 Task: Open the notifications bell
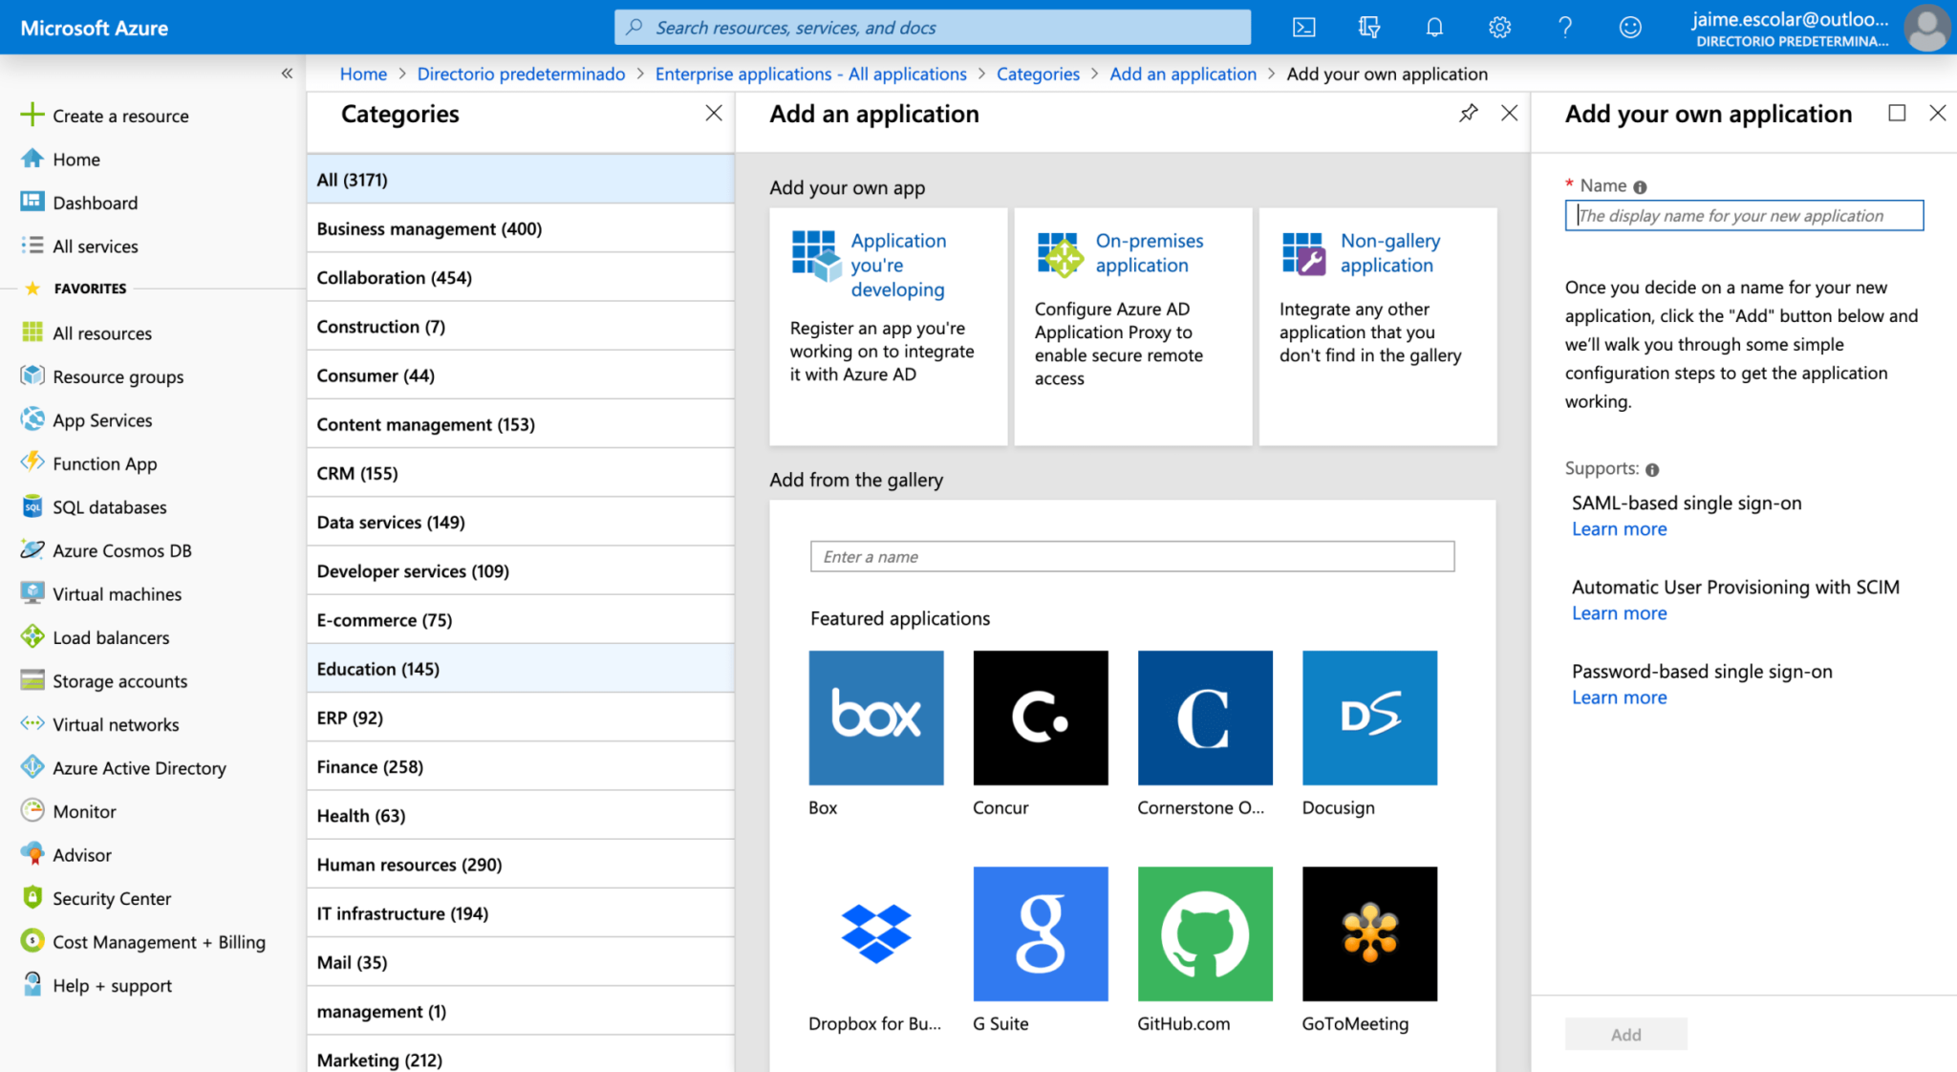(1433, 27)
